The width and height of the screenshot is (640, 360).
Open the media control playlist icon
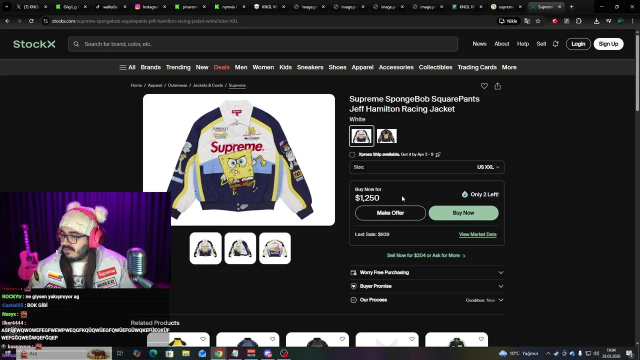[x=608, y=21]
